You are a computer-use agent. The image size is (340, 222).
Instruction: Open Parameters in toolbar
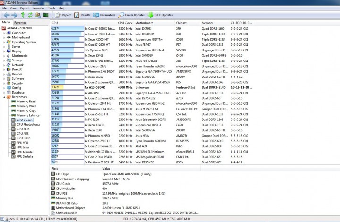104,15
